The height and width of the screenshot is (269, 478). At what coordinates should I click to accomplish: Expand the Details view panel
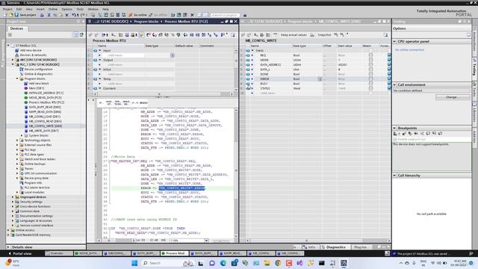[x=8, y=247]
